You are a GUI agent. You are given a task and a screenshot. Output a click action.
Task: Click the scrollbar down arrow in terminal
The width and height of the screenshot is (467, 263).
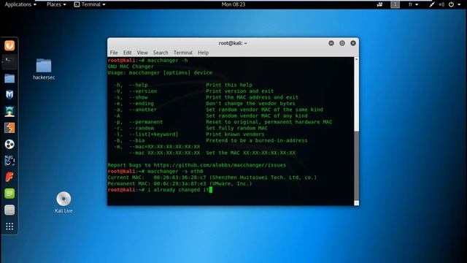point(357,203)
